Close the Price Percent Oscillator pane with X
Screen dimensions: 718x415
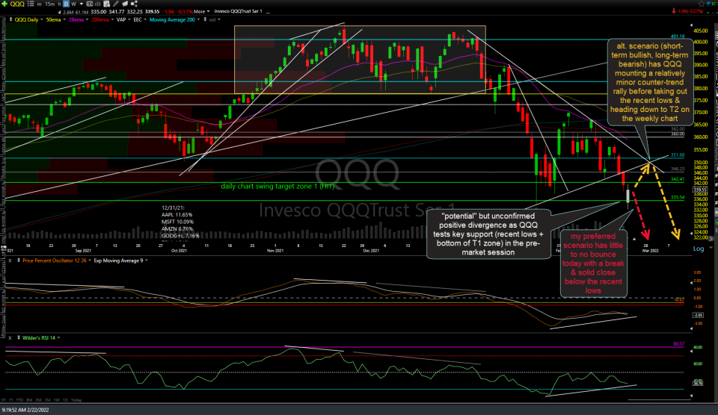10,260
